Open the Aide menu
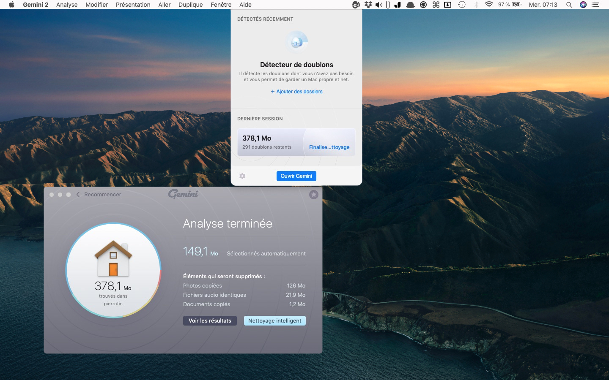This screenshot has width=609, height=380. click(x=245, y=5)
